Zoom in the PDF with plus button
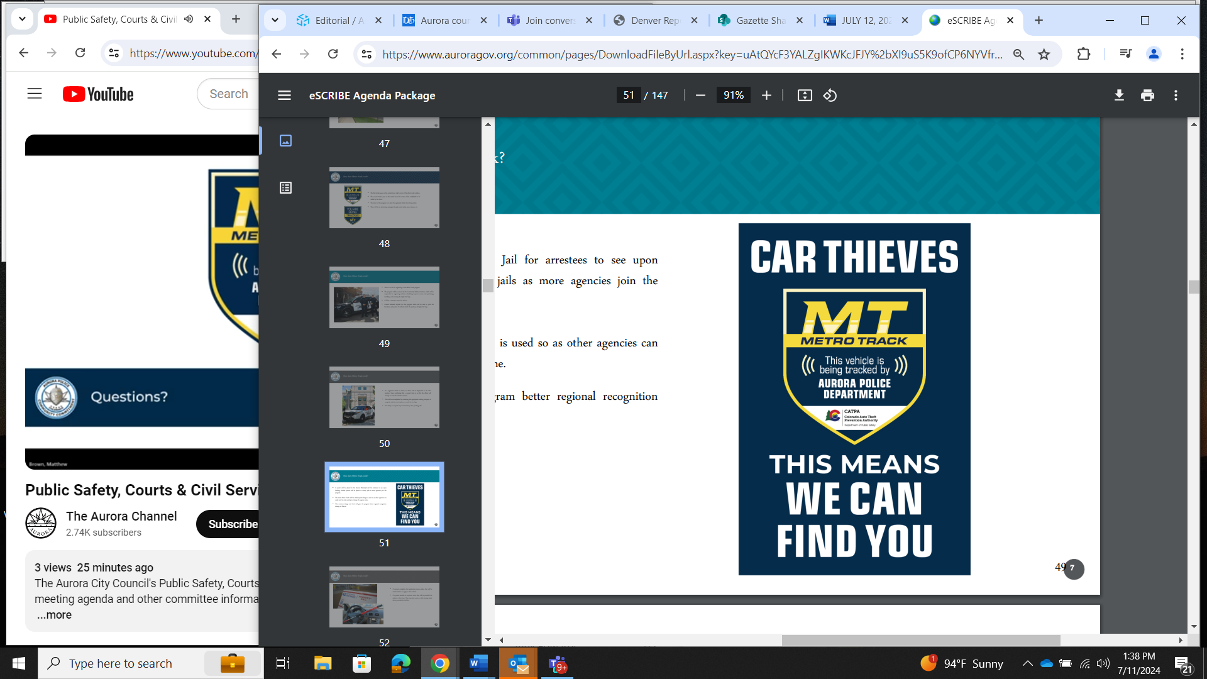This screenshot has height=679, width=1207. (x=766, y=95)
